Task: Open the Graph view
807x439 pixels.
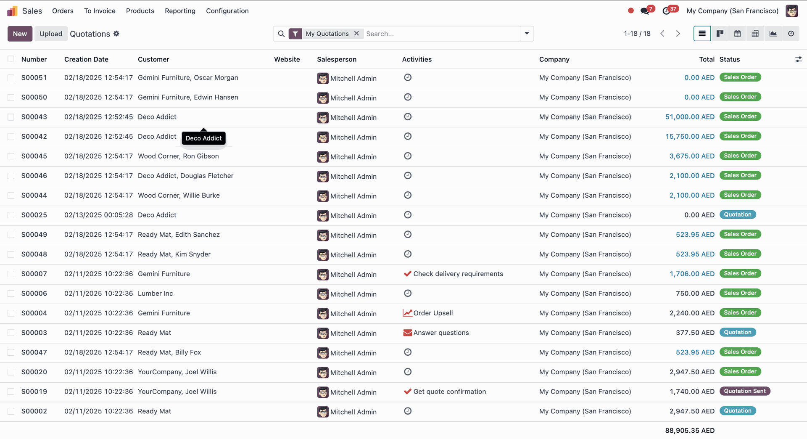Action: 773,34
